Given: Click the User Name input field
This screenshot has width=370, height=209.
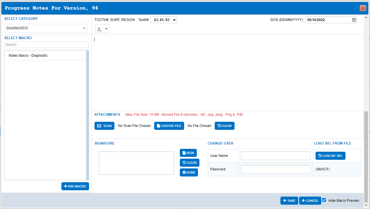Looking at the screenshot, I should pyautogui.click(x=276, y=156).
